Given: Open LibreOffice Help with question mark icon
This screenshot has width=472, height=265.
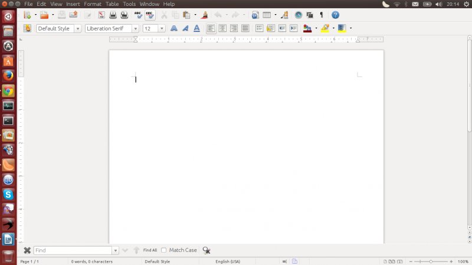Looking at the screenshot, I should (335, 15).
